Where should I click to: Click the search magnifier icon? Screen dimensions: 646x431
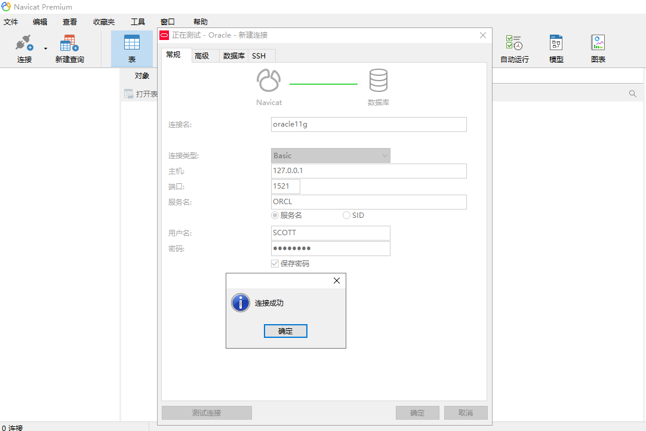633,94
